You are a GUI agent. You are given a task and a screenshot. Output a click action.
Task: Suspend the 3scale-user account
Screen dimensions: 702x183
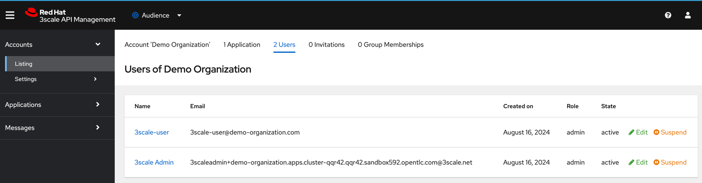click(670, 132)
